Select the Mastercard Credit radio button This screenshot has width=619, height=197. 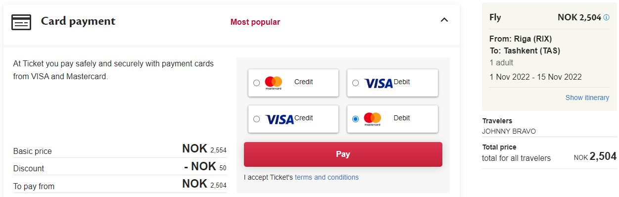pyautogui.click(x=256, y=83)
